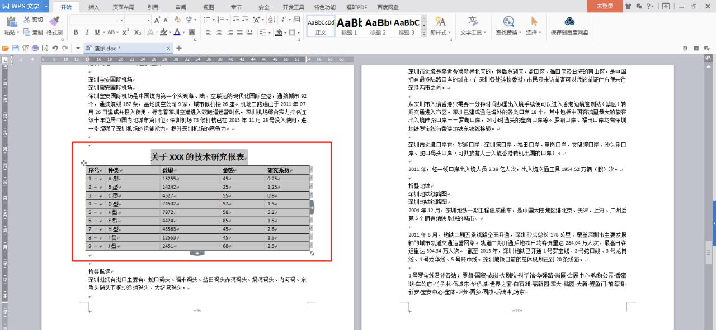716x330 pixels.
Task: Open the 百度网盘 tab
Action: click(388, 7)
